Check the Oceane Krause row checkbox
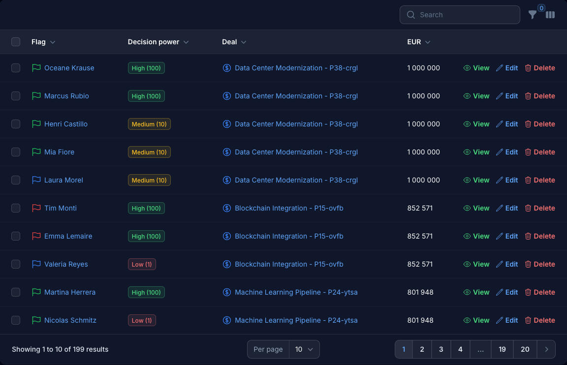Viewport: 567px width, 365px height. click(x=16, y=68)
